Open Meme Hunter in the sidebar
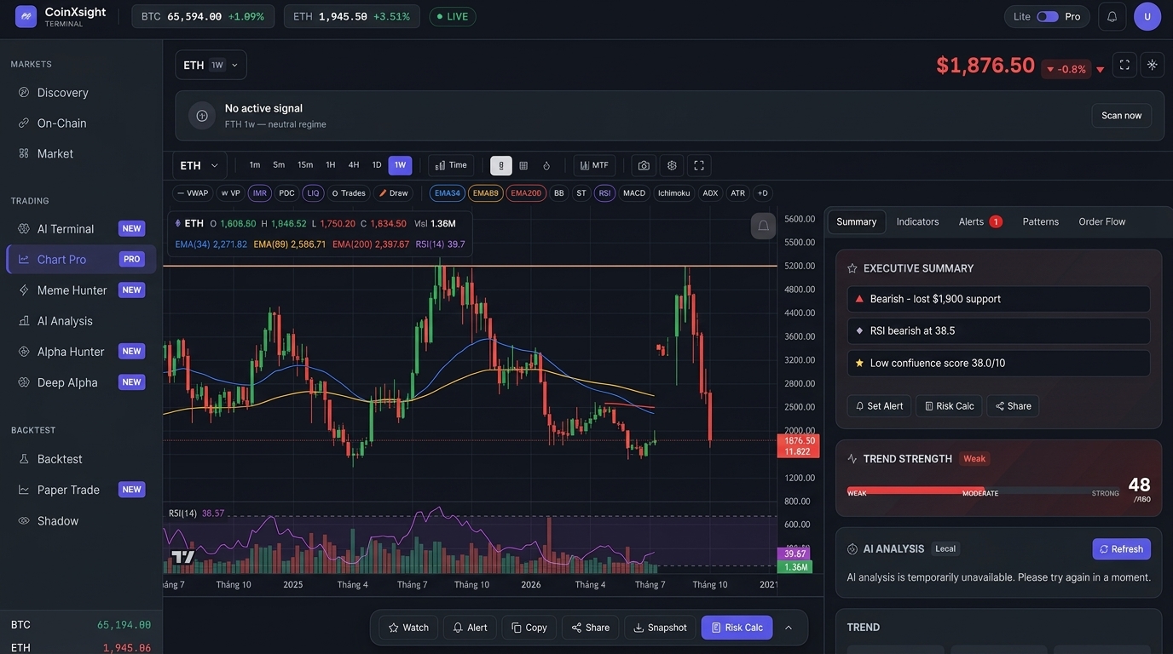This screenshot has width=1173, height=654. point(81,290)
